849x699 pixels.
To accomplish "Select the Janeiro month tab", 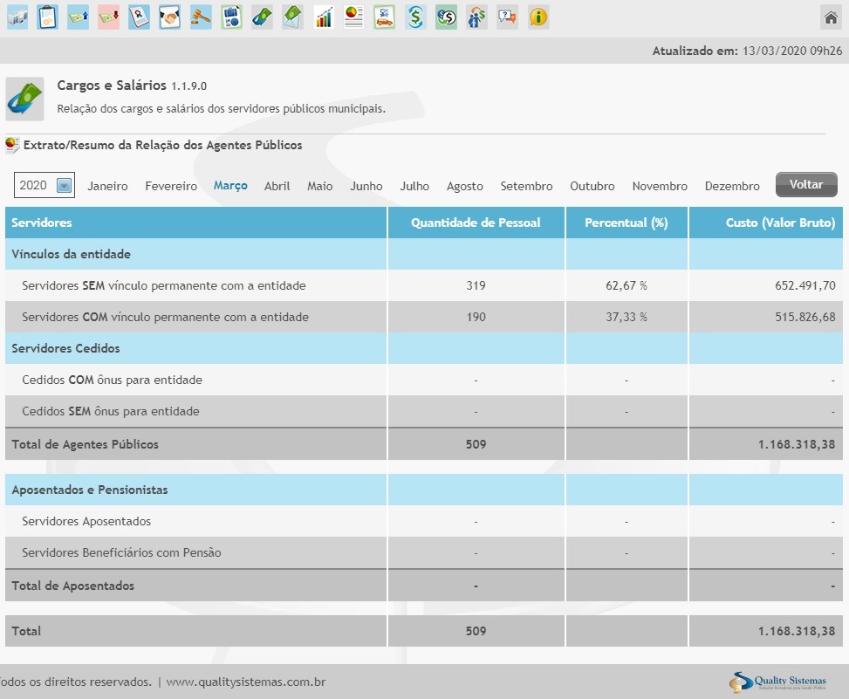I will 107,186.
